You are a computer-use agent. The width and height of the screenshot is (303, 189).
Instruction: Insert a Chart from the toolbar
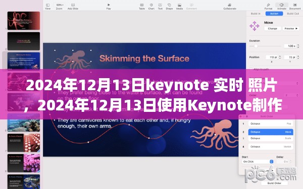[x=151, y=7]
